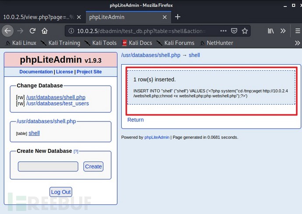The image size is (302, 214).
Task: Reload the current page
Action: (32, 31)
